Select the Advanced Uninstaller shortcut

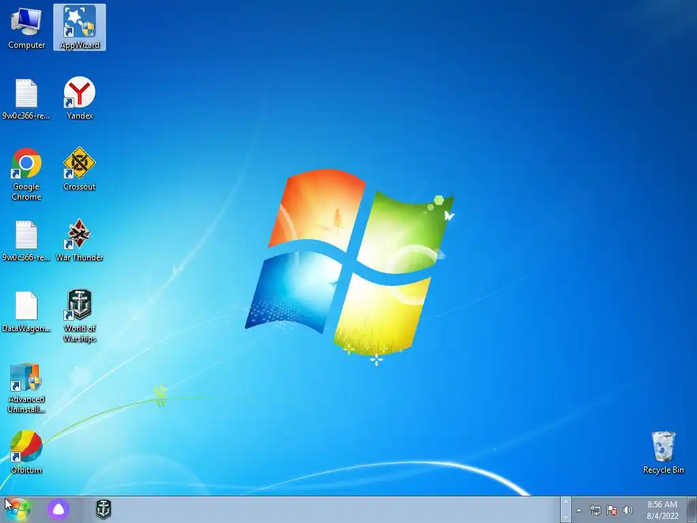tap(27, 388)
